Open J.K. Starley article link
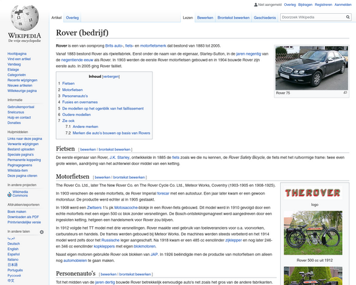Screen dimensions: 356x285 pos(119,157)
